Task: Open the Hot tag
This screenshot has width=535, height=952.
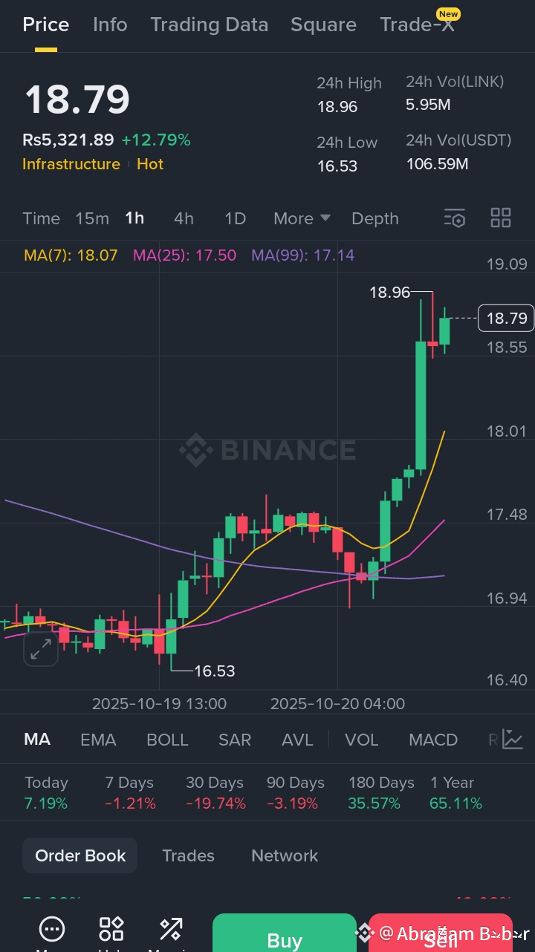Action: click(150, 164)
